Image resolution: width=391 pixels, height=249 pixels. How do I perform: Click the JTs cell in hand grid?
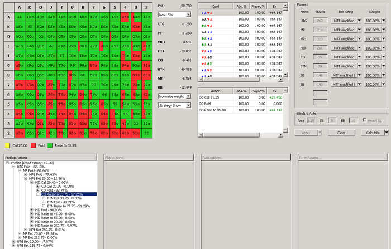point(62,46)
